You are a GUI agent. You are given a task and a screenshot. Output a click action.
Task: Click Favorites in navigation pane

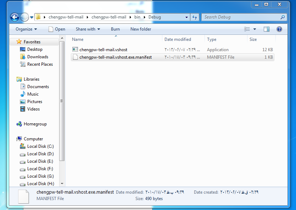pyautogui.click(x=32, y=42)
